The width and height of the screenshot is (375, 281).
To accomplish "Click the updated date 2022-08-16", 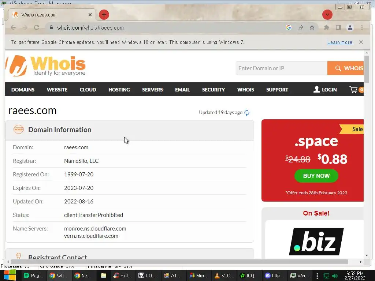I will click(x=79, y=202).
